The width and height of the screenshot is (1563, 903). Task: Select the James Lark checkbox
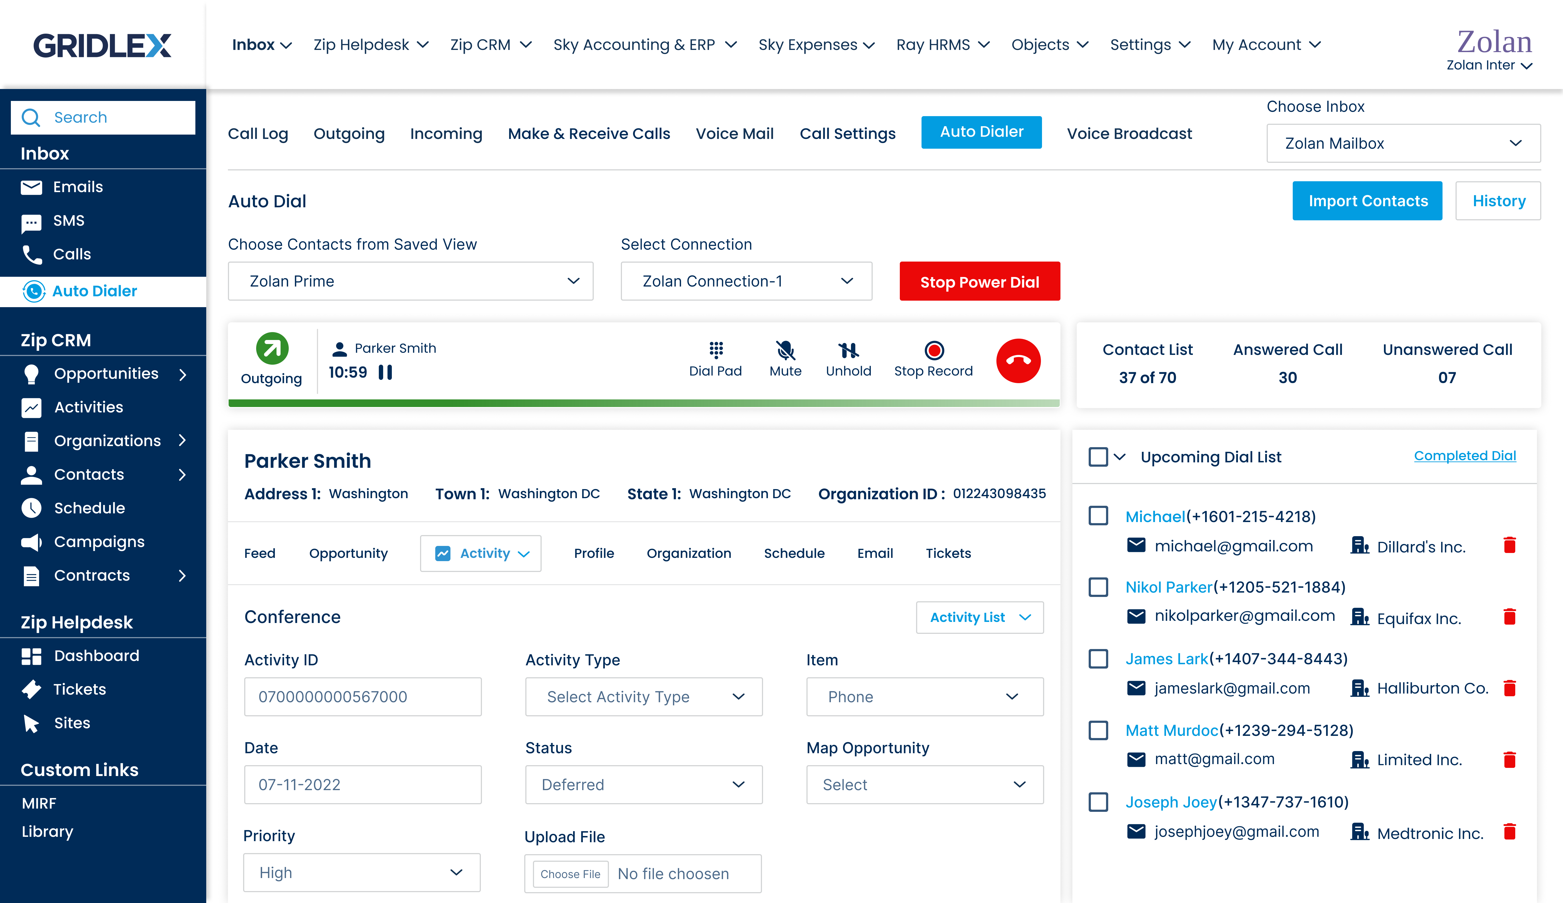coord(1098,659)
